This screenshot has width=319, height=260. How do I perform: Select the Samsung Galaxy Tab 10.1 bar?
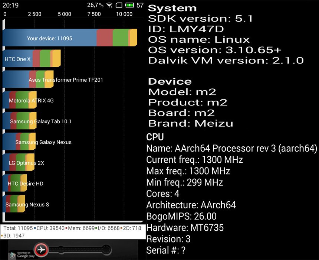tap(20, 121)
